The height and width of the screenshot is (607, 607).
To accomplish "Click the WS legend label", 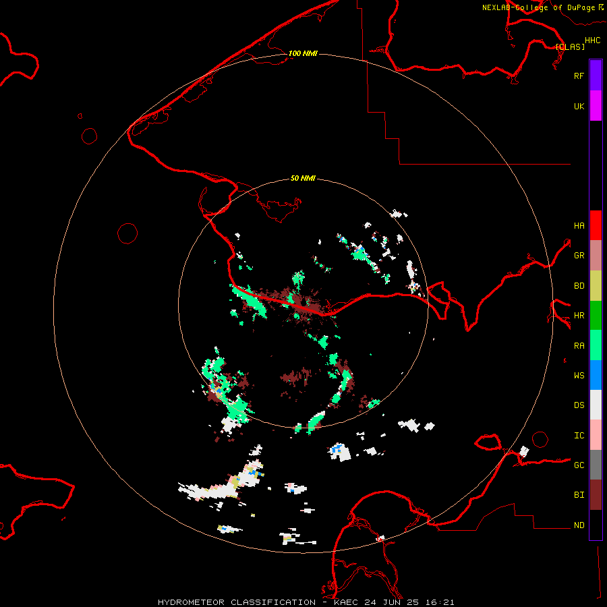I will [579, 375].
